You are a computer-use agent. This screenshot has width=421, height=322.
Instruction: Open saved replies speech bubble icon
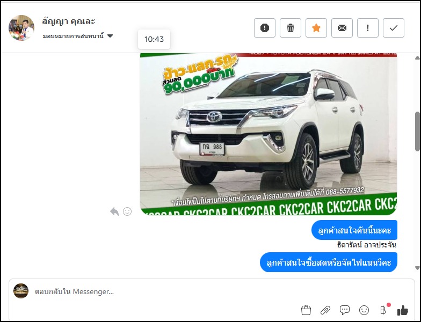(x=345, y=310)
